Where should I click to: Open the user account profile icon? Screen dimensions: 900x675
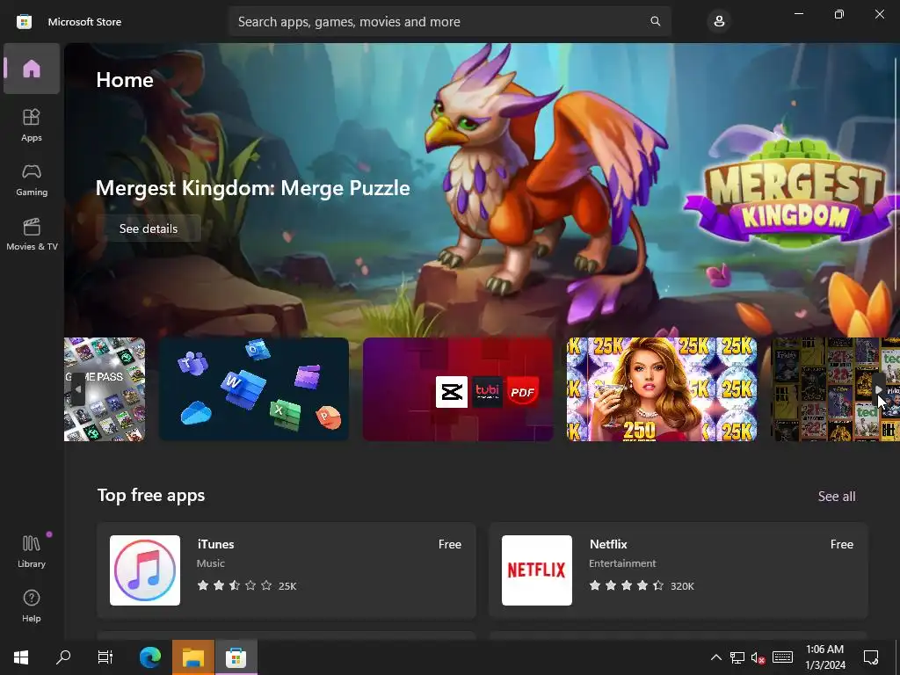(x=719, y=22)
